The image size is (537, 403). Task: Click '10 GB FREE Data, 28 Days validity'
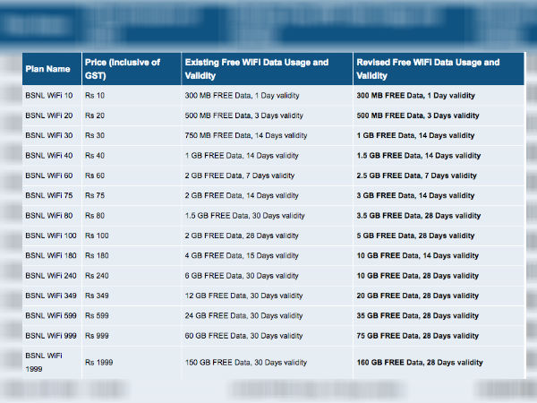pyautogui.click(x=417, y=276)
